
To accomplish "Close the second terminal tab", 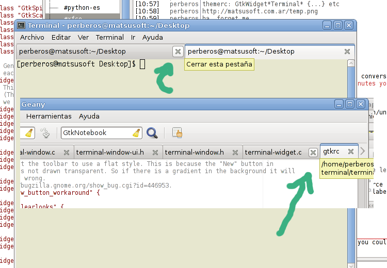I will 347,51.
